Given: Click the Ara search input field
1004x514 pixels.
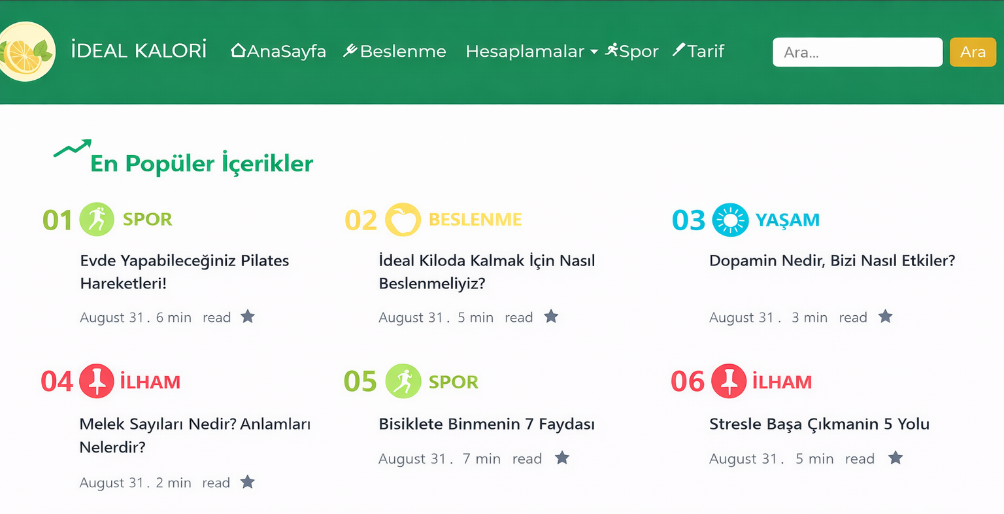Looking at the screenshot, I should (857, 52).
